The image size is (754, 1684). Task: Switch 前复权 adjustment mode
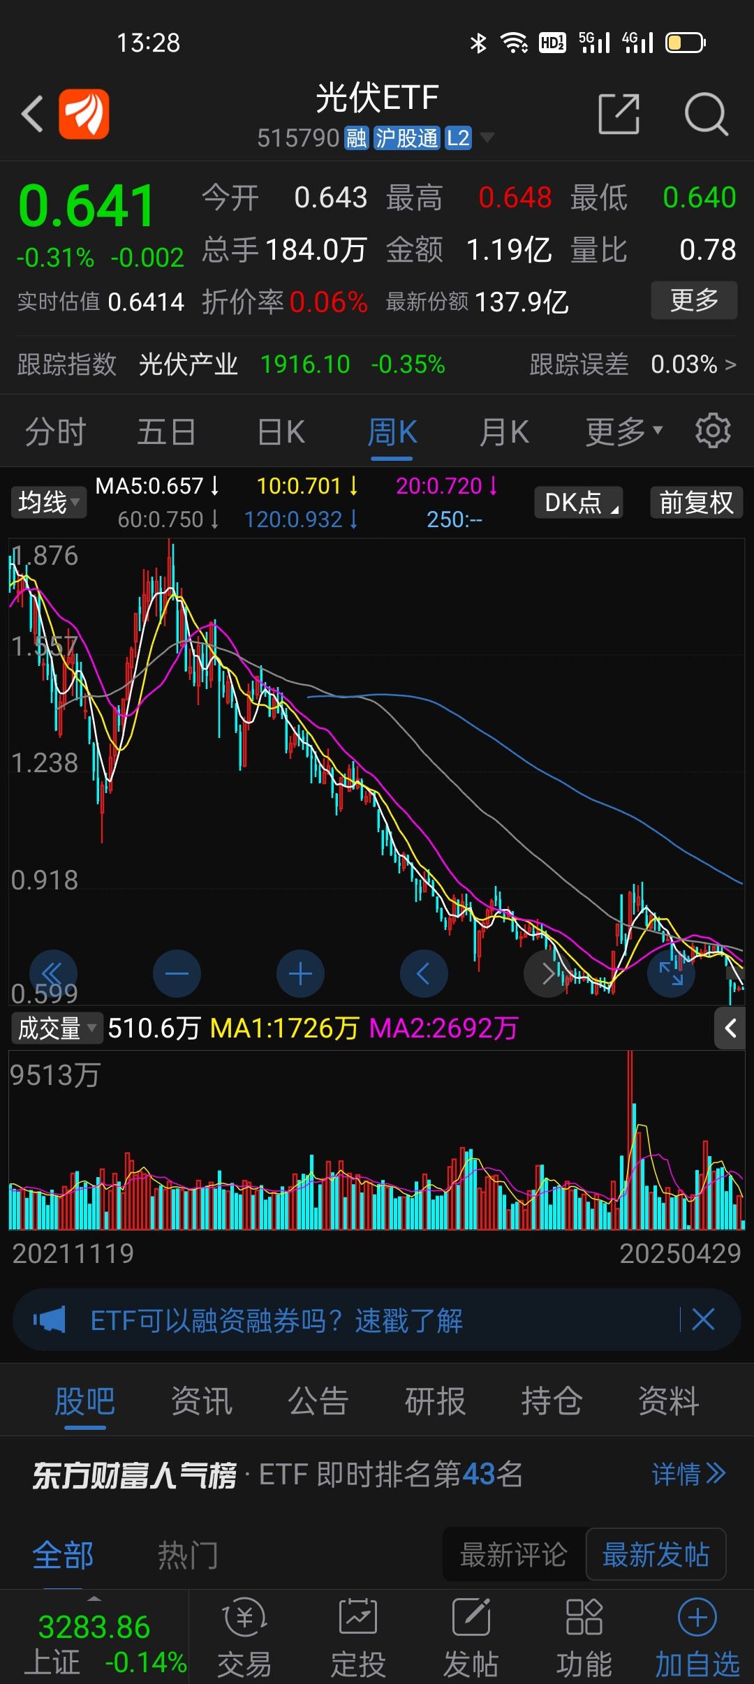tap(697, 502)
